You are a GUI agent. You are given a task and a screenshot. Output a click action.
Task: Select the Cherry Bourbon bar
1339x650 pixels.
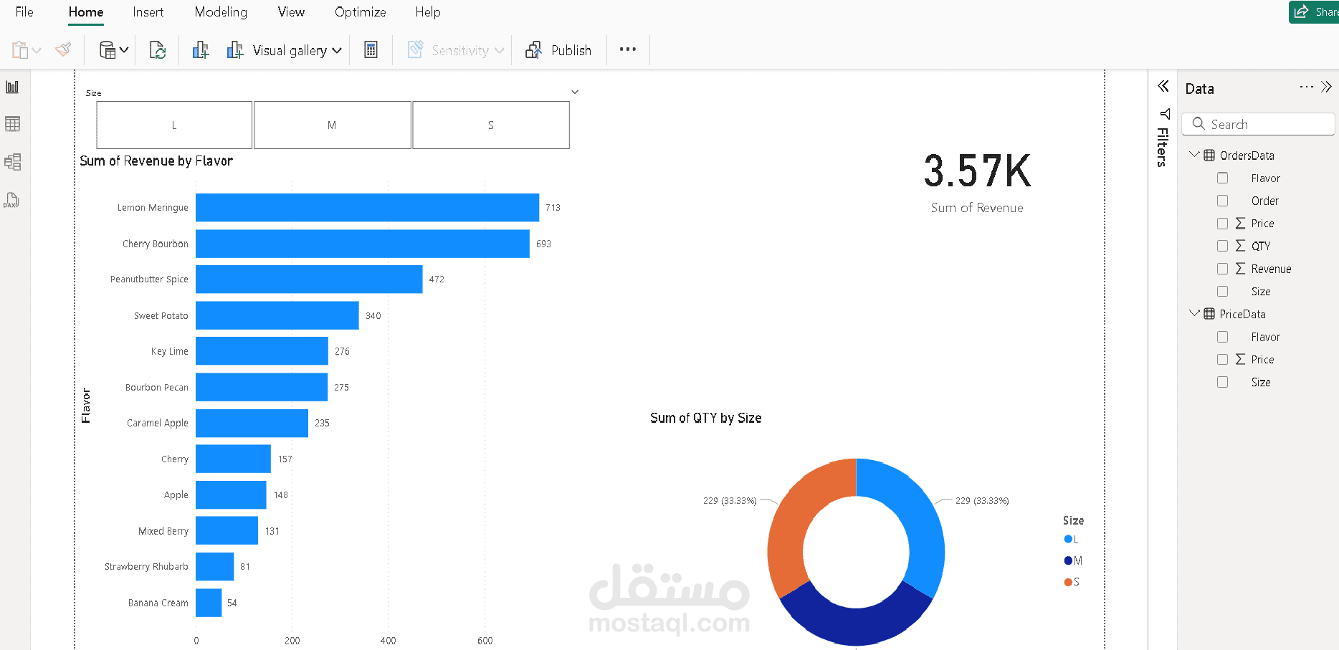pyautogui.click(x=363, y=244)
